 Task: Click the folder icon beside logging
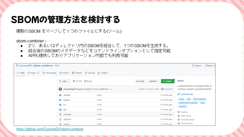pyautogui.click(x=60, y=100)
